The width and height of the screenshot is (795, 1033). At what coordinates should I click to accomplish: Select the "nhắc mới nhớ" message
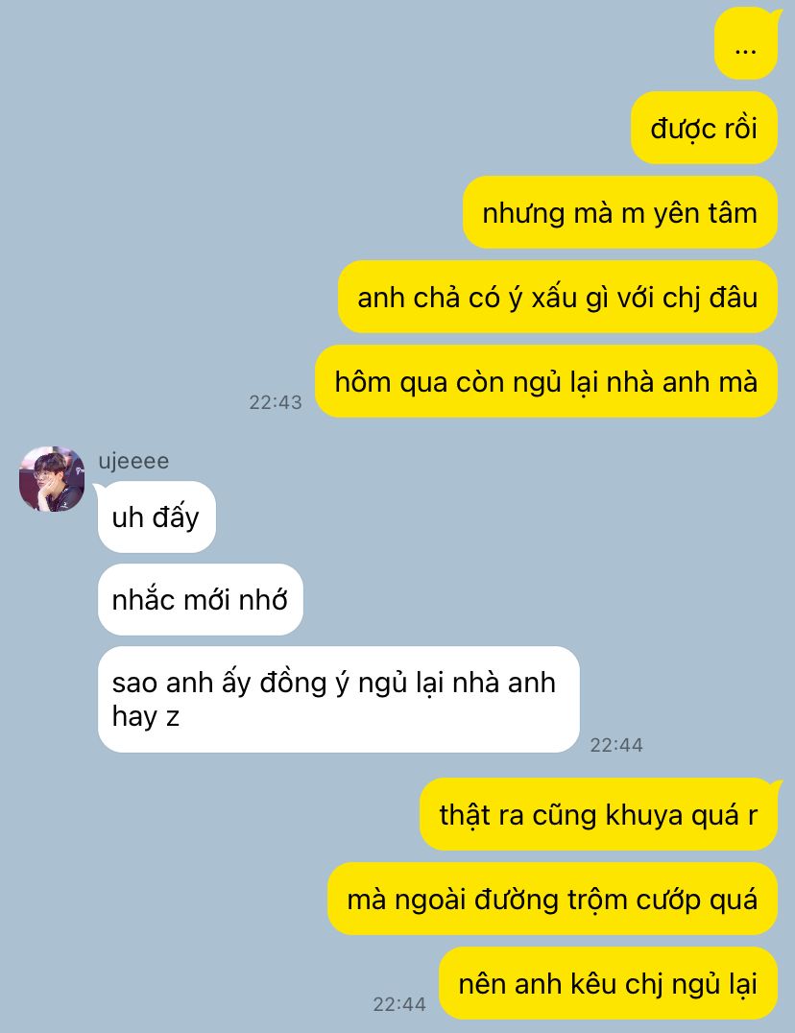201,599
